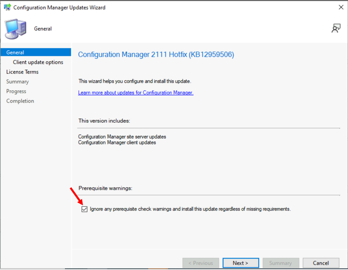This screenshot has width=348, height=270.
Task: Select the Summary step in sidebar
Action: 18,82
